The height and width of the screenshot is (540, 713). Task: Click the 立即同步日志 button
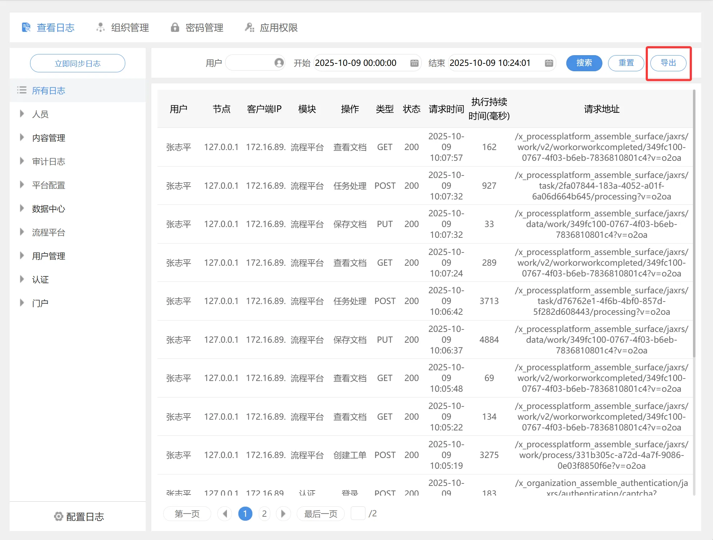(x=77, y=63)
